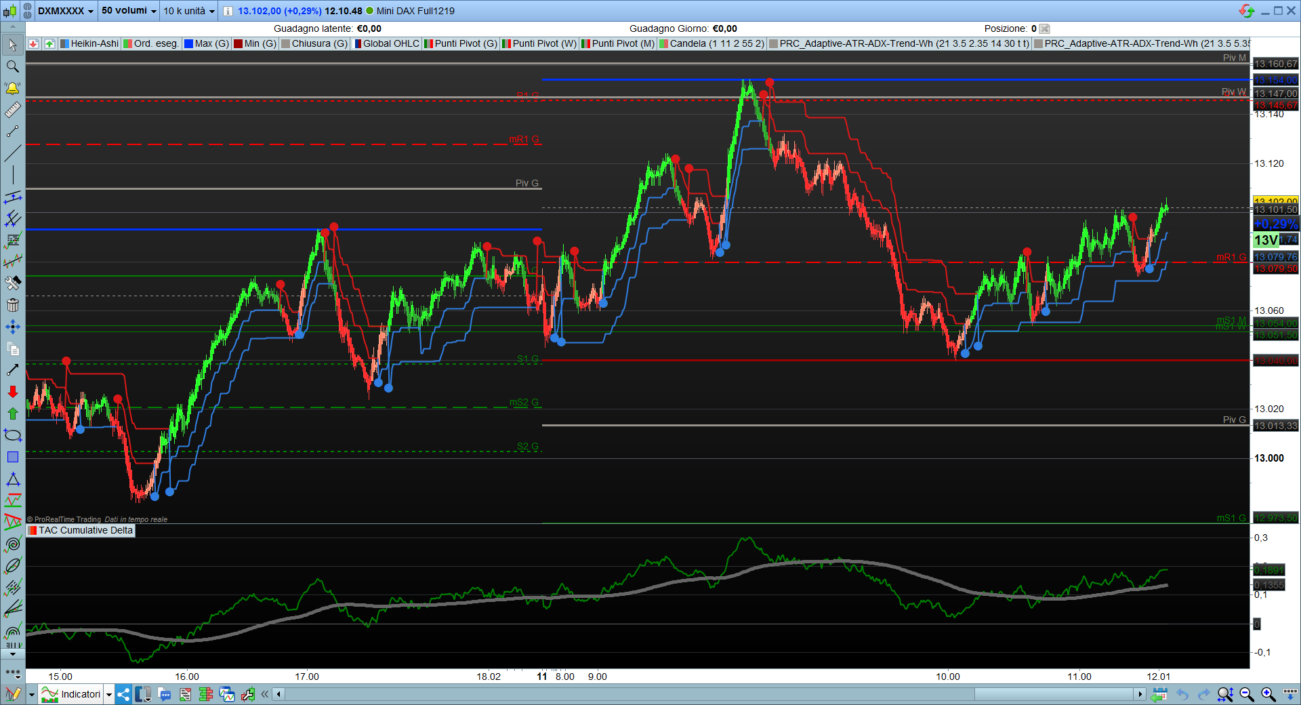The width and height of the screenshot is (1301, 705).
Task: Activate the magnifier zoom tool in left toolbar
Action: [x=12, y=66]
